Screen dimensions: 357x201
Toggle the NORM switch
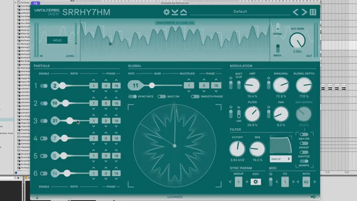(x=278, y=27)
